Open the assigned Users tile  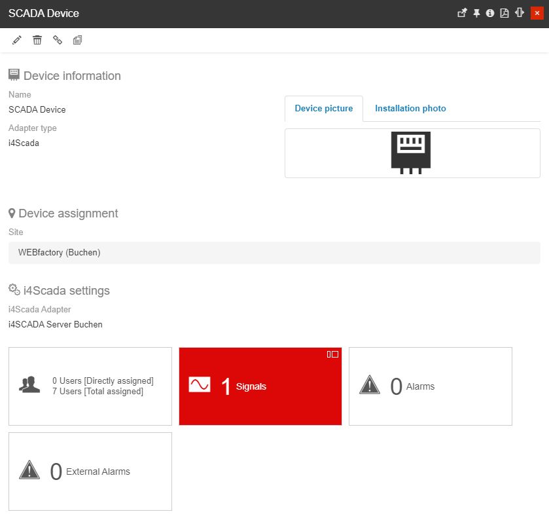point(90,386)
